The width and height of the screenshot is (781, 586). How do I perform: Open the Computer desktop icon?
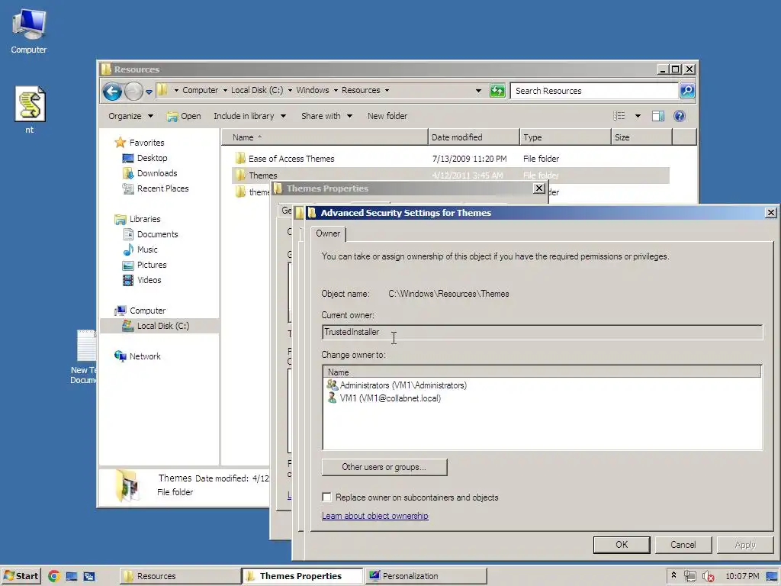pos(29,31)
